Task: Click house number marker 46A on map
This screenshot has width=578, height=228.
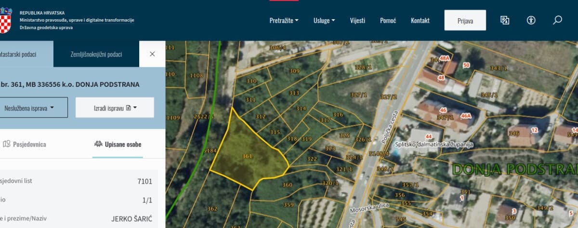Action: point(465,116)
